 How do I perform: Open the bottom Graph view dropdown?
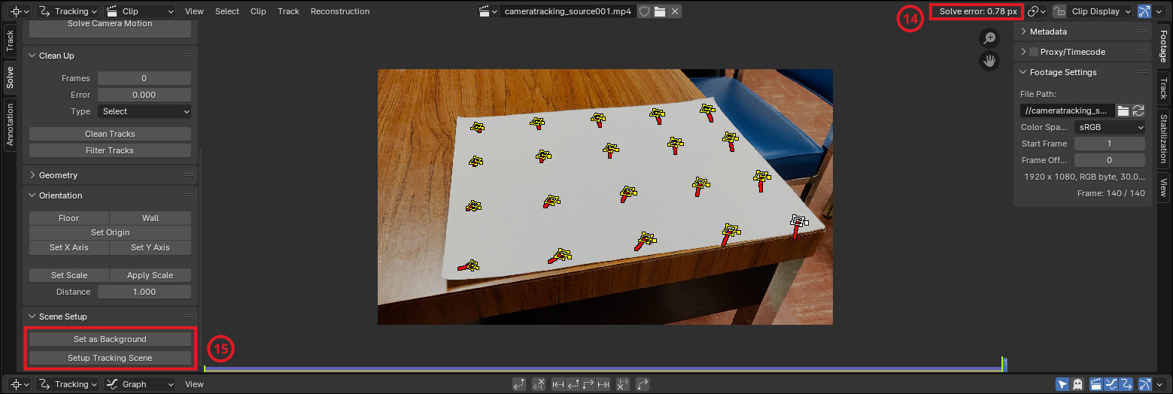(140, 384)
